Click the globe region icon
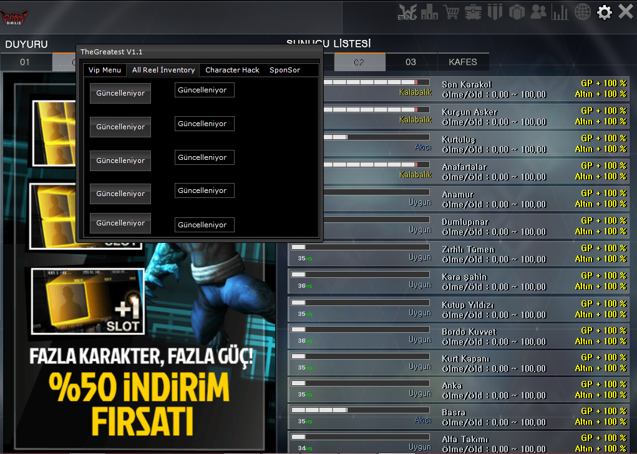Screen dimensions: 637x454 (582, 12)
